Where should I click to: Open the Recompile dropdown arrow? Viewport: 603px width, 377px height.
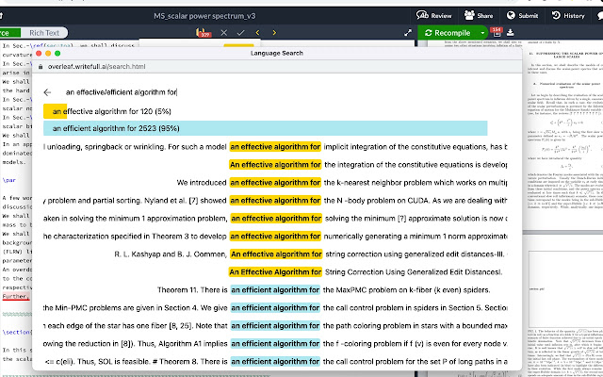click(481, 33)
